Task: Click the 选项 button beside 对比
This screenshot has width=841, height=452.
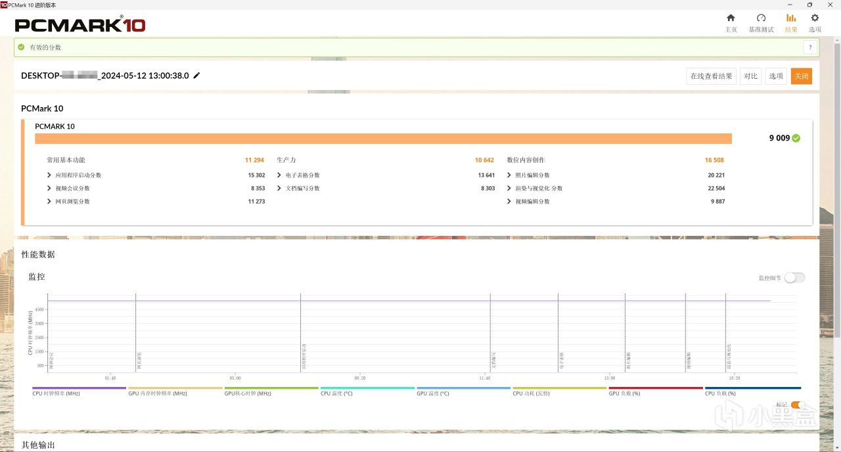Action: pos(776,76)
